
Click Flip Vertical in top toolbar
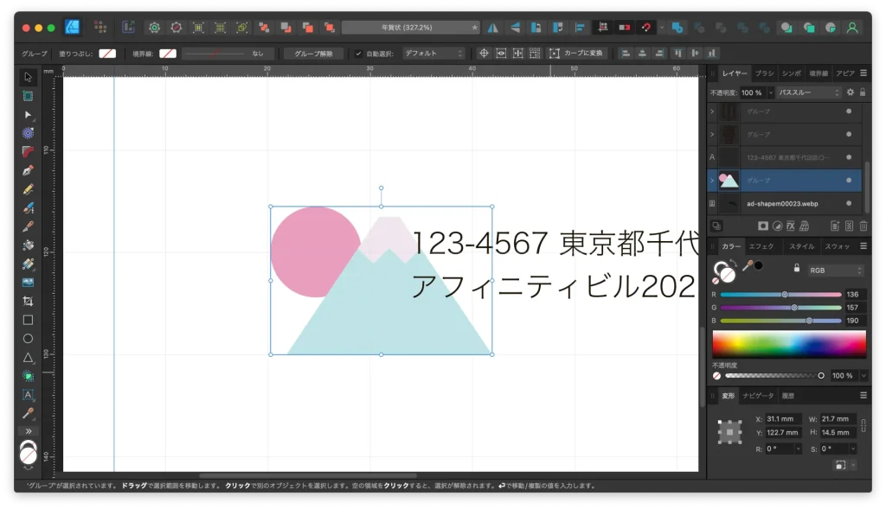(x=515, y=27)
